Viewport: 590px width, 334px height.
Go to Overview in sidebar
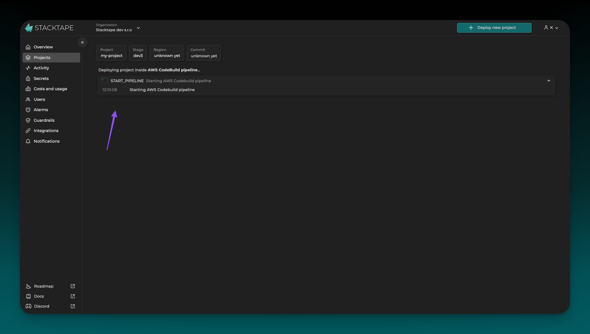point(51,47)
